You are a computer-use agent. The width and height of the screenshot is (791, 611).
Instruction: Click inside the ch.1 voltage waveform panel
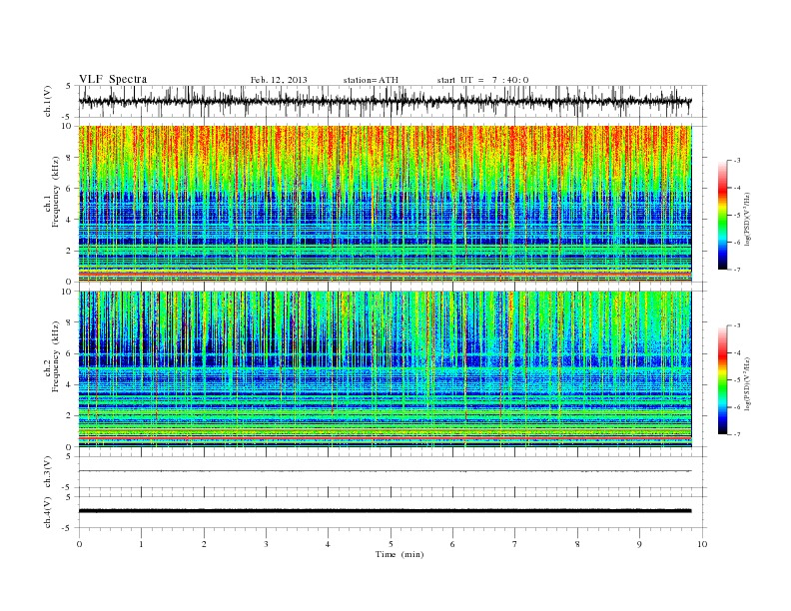(393, 101)
